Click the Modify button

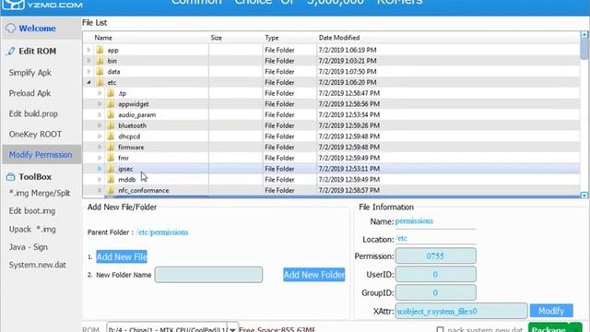[551, 311]
